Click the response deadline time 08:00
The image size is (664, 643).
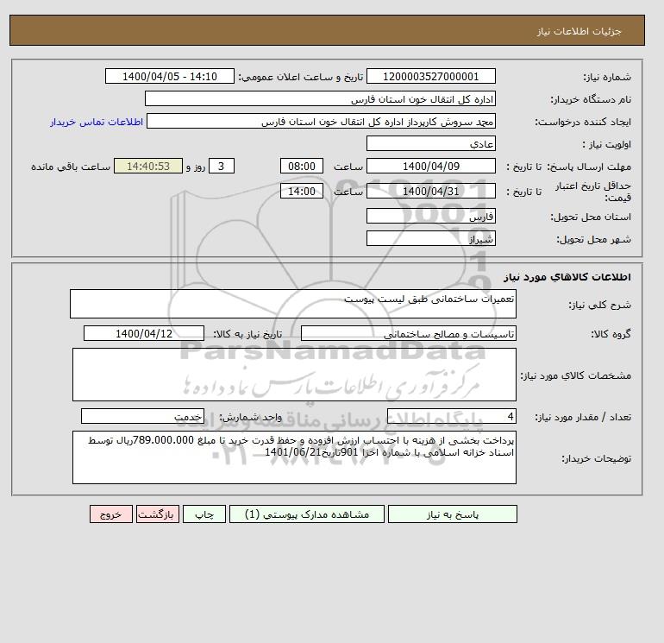(302, 167)
